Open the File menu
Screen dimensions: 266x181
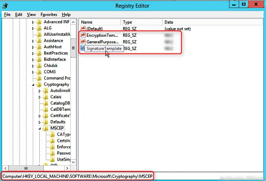pyautogui.click(x=7, y=15)
